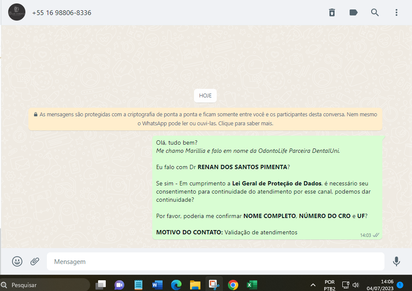Open the contact profile picture
412x291 pixels.
(16, 12)
